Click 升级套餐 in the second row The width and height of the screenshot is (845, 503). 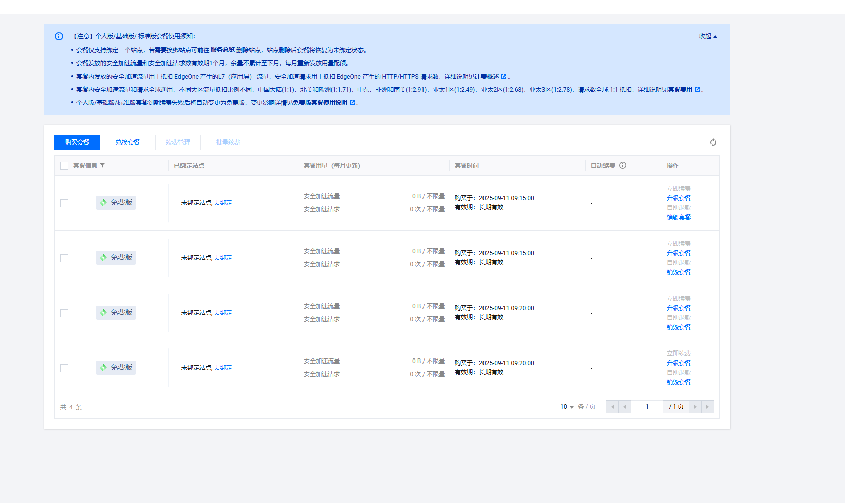[679, 253]
